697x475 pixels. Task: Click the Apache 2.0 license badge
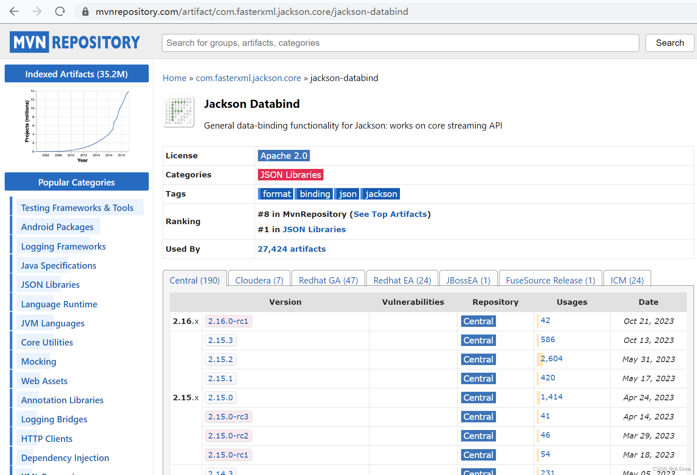coord(284,156)
